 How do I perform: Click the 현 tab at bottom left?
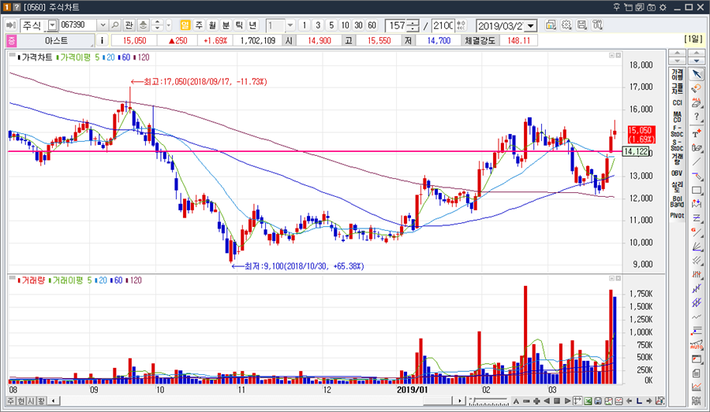coord(21,401)
